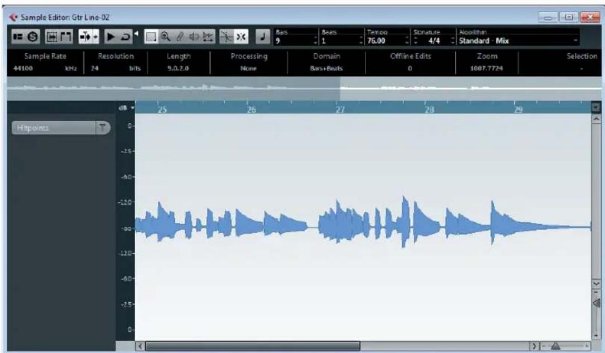Open the dB scale dropdown arrow

tap(132, 108)
